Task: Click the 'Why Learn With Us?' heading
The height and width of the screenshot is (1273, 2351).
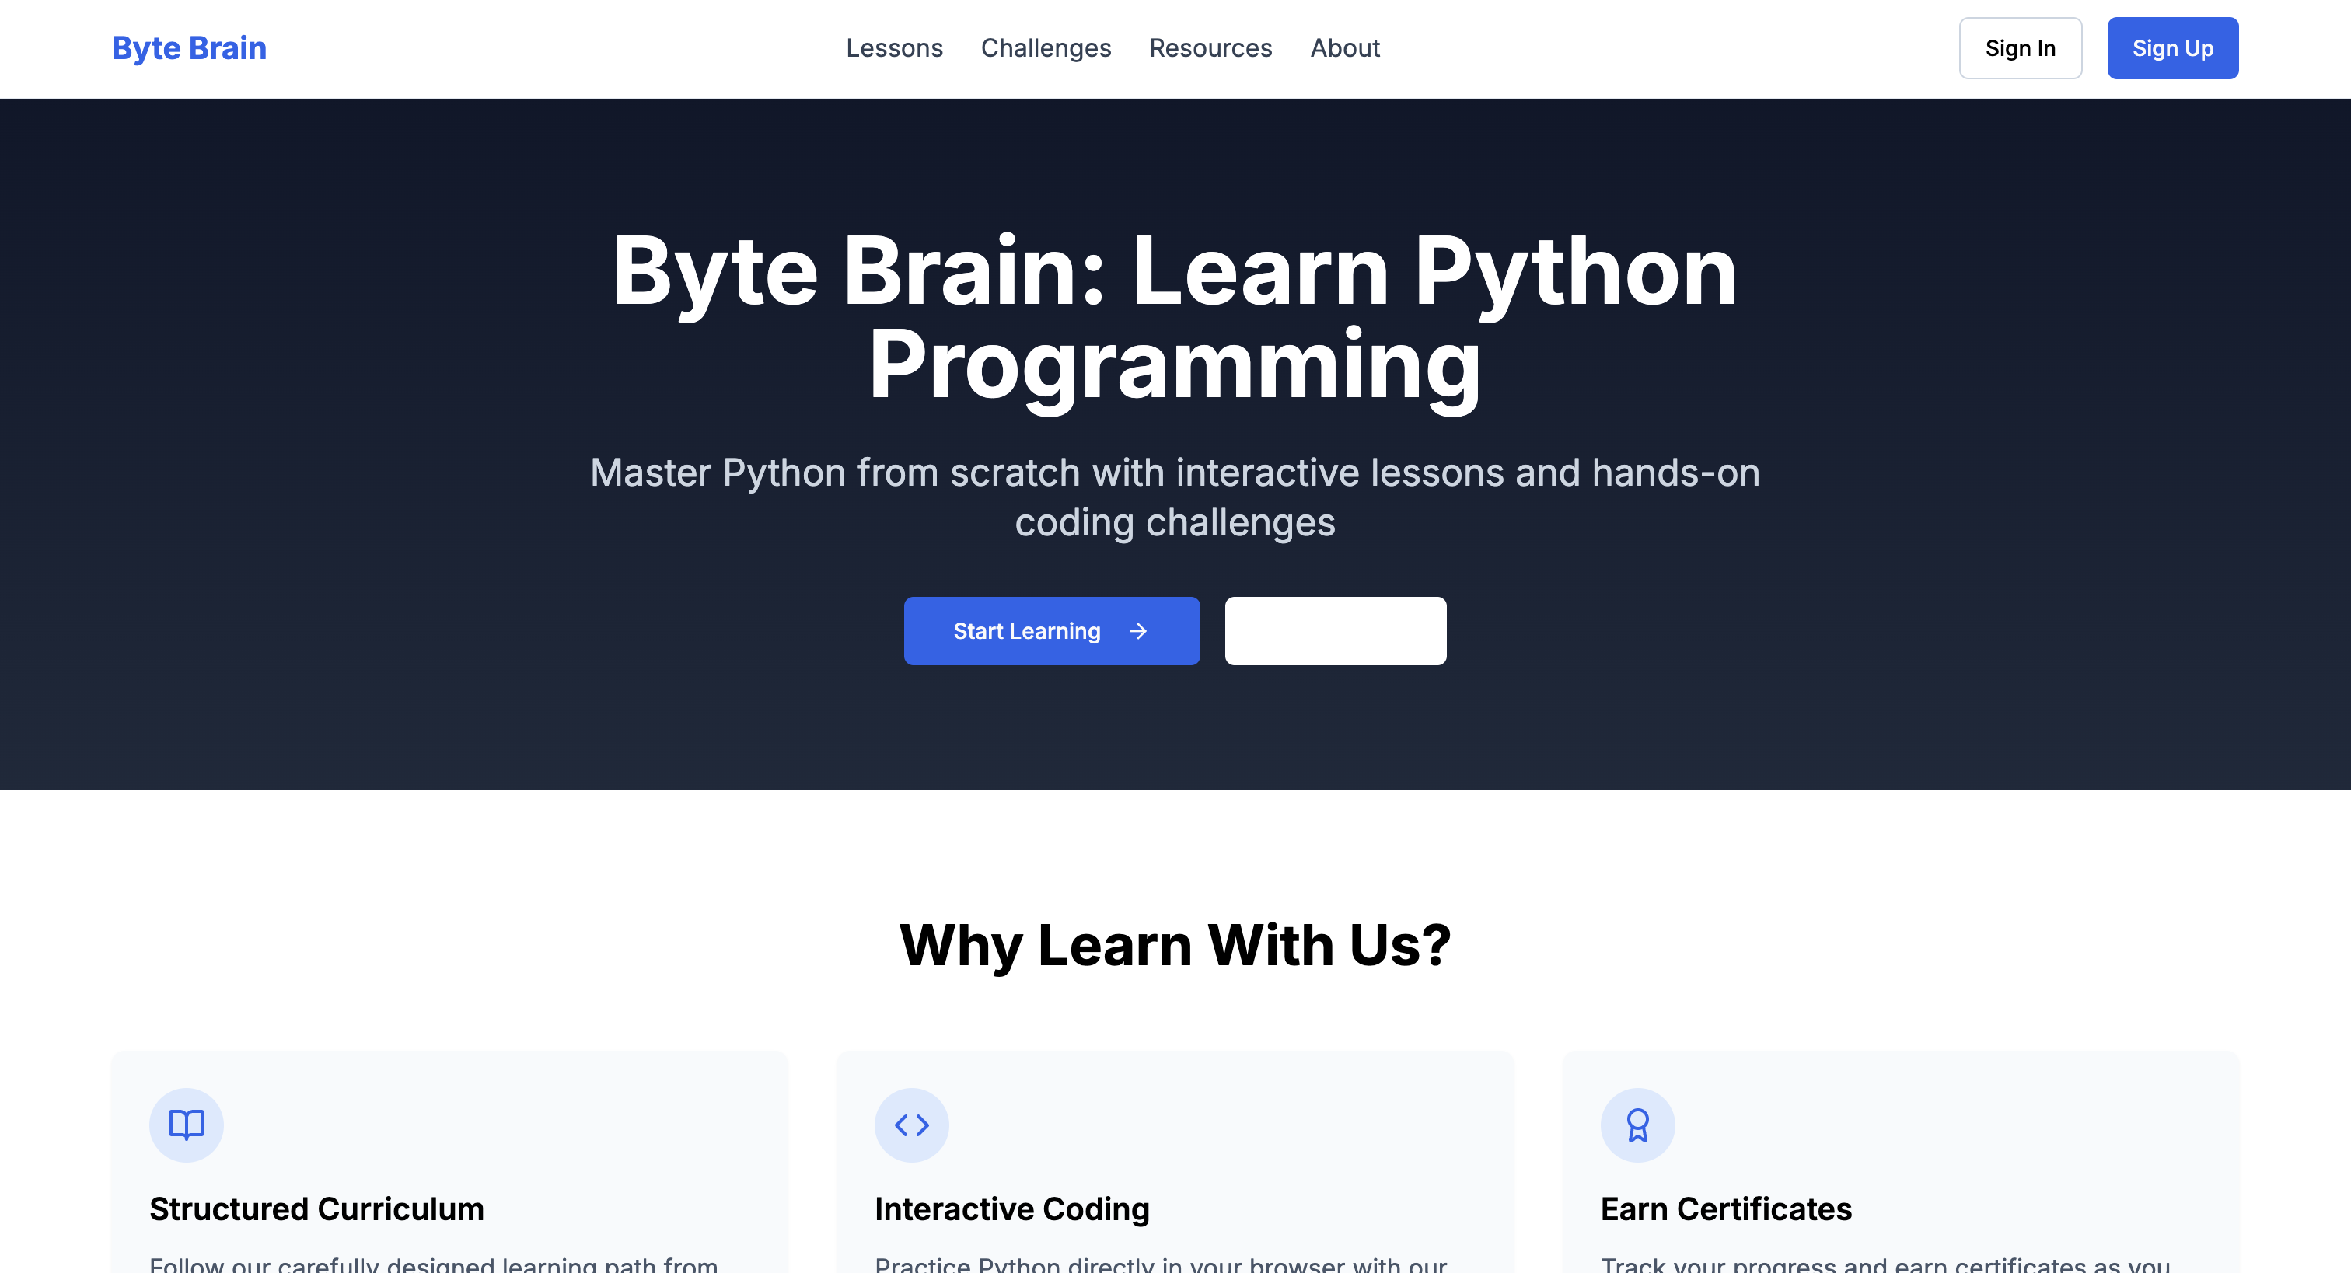Action: click(1175, 944)
